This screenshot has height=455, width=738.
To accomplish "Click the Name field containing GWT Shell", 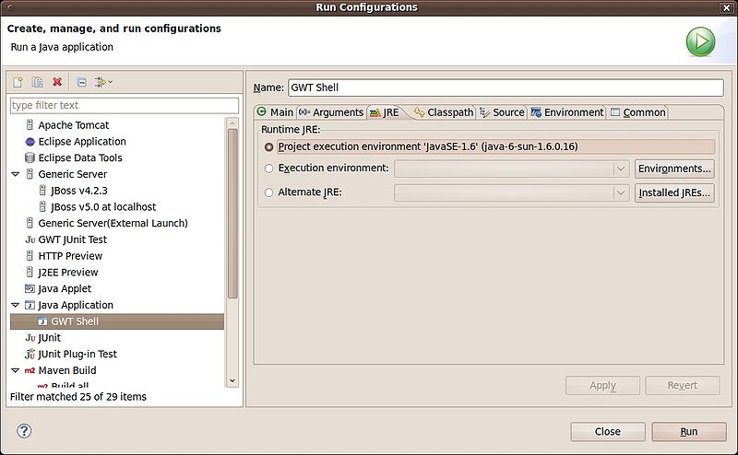I will click(x=506, y=87).
